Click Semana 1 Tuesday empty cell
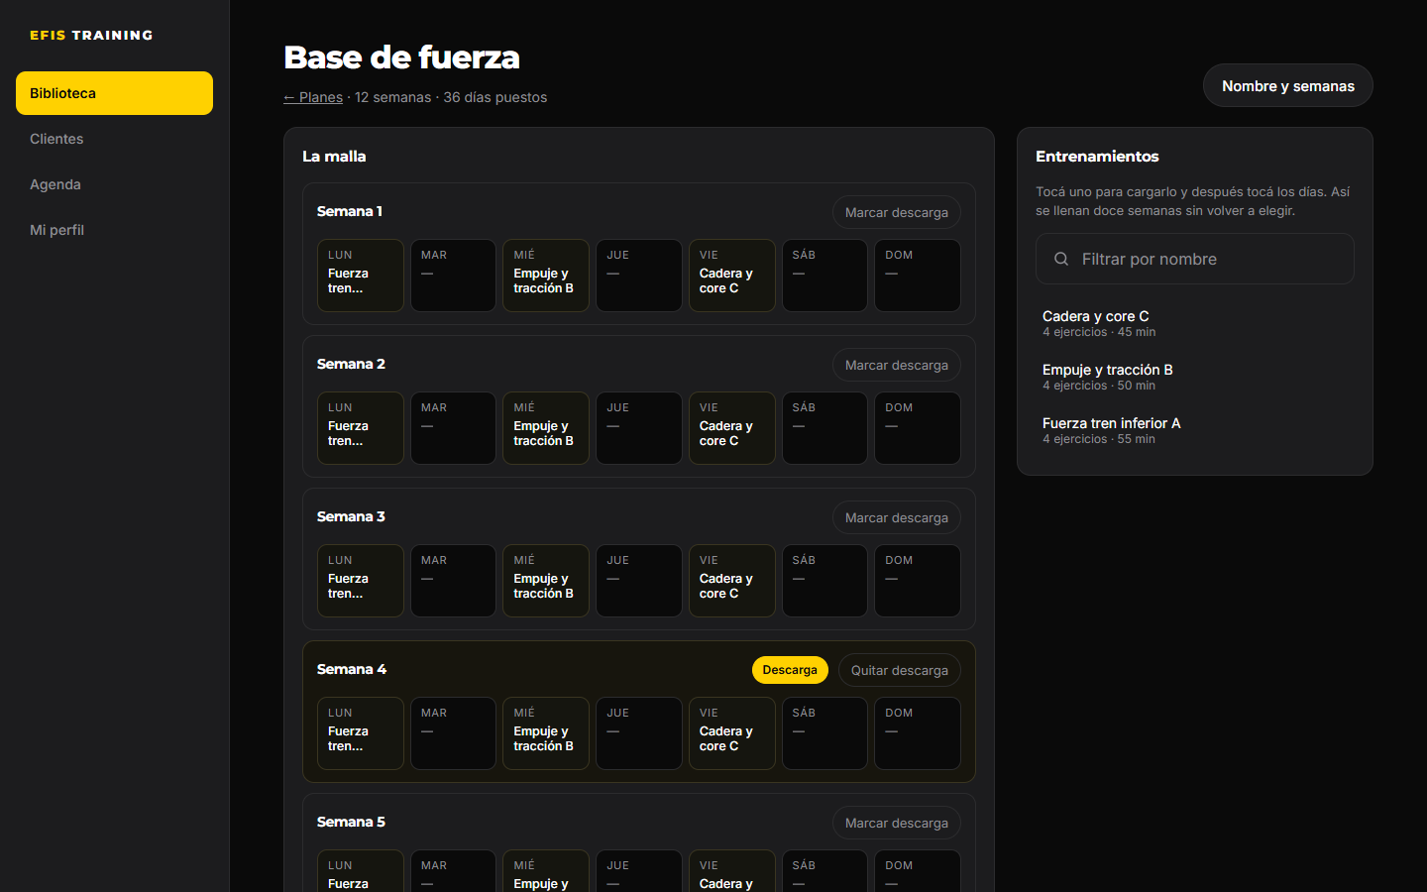The height and width of the screenshot is (892, 1427). click(x=453, y=276)
